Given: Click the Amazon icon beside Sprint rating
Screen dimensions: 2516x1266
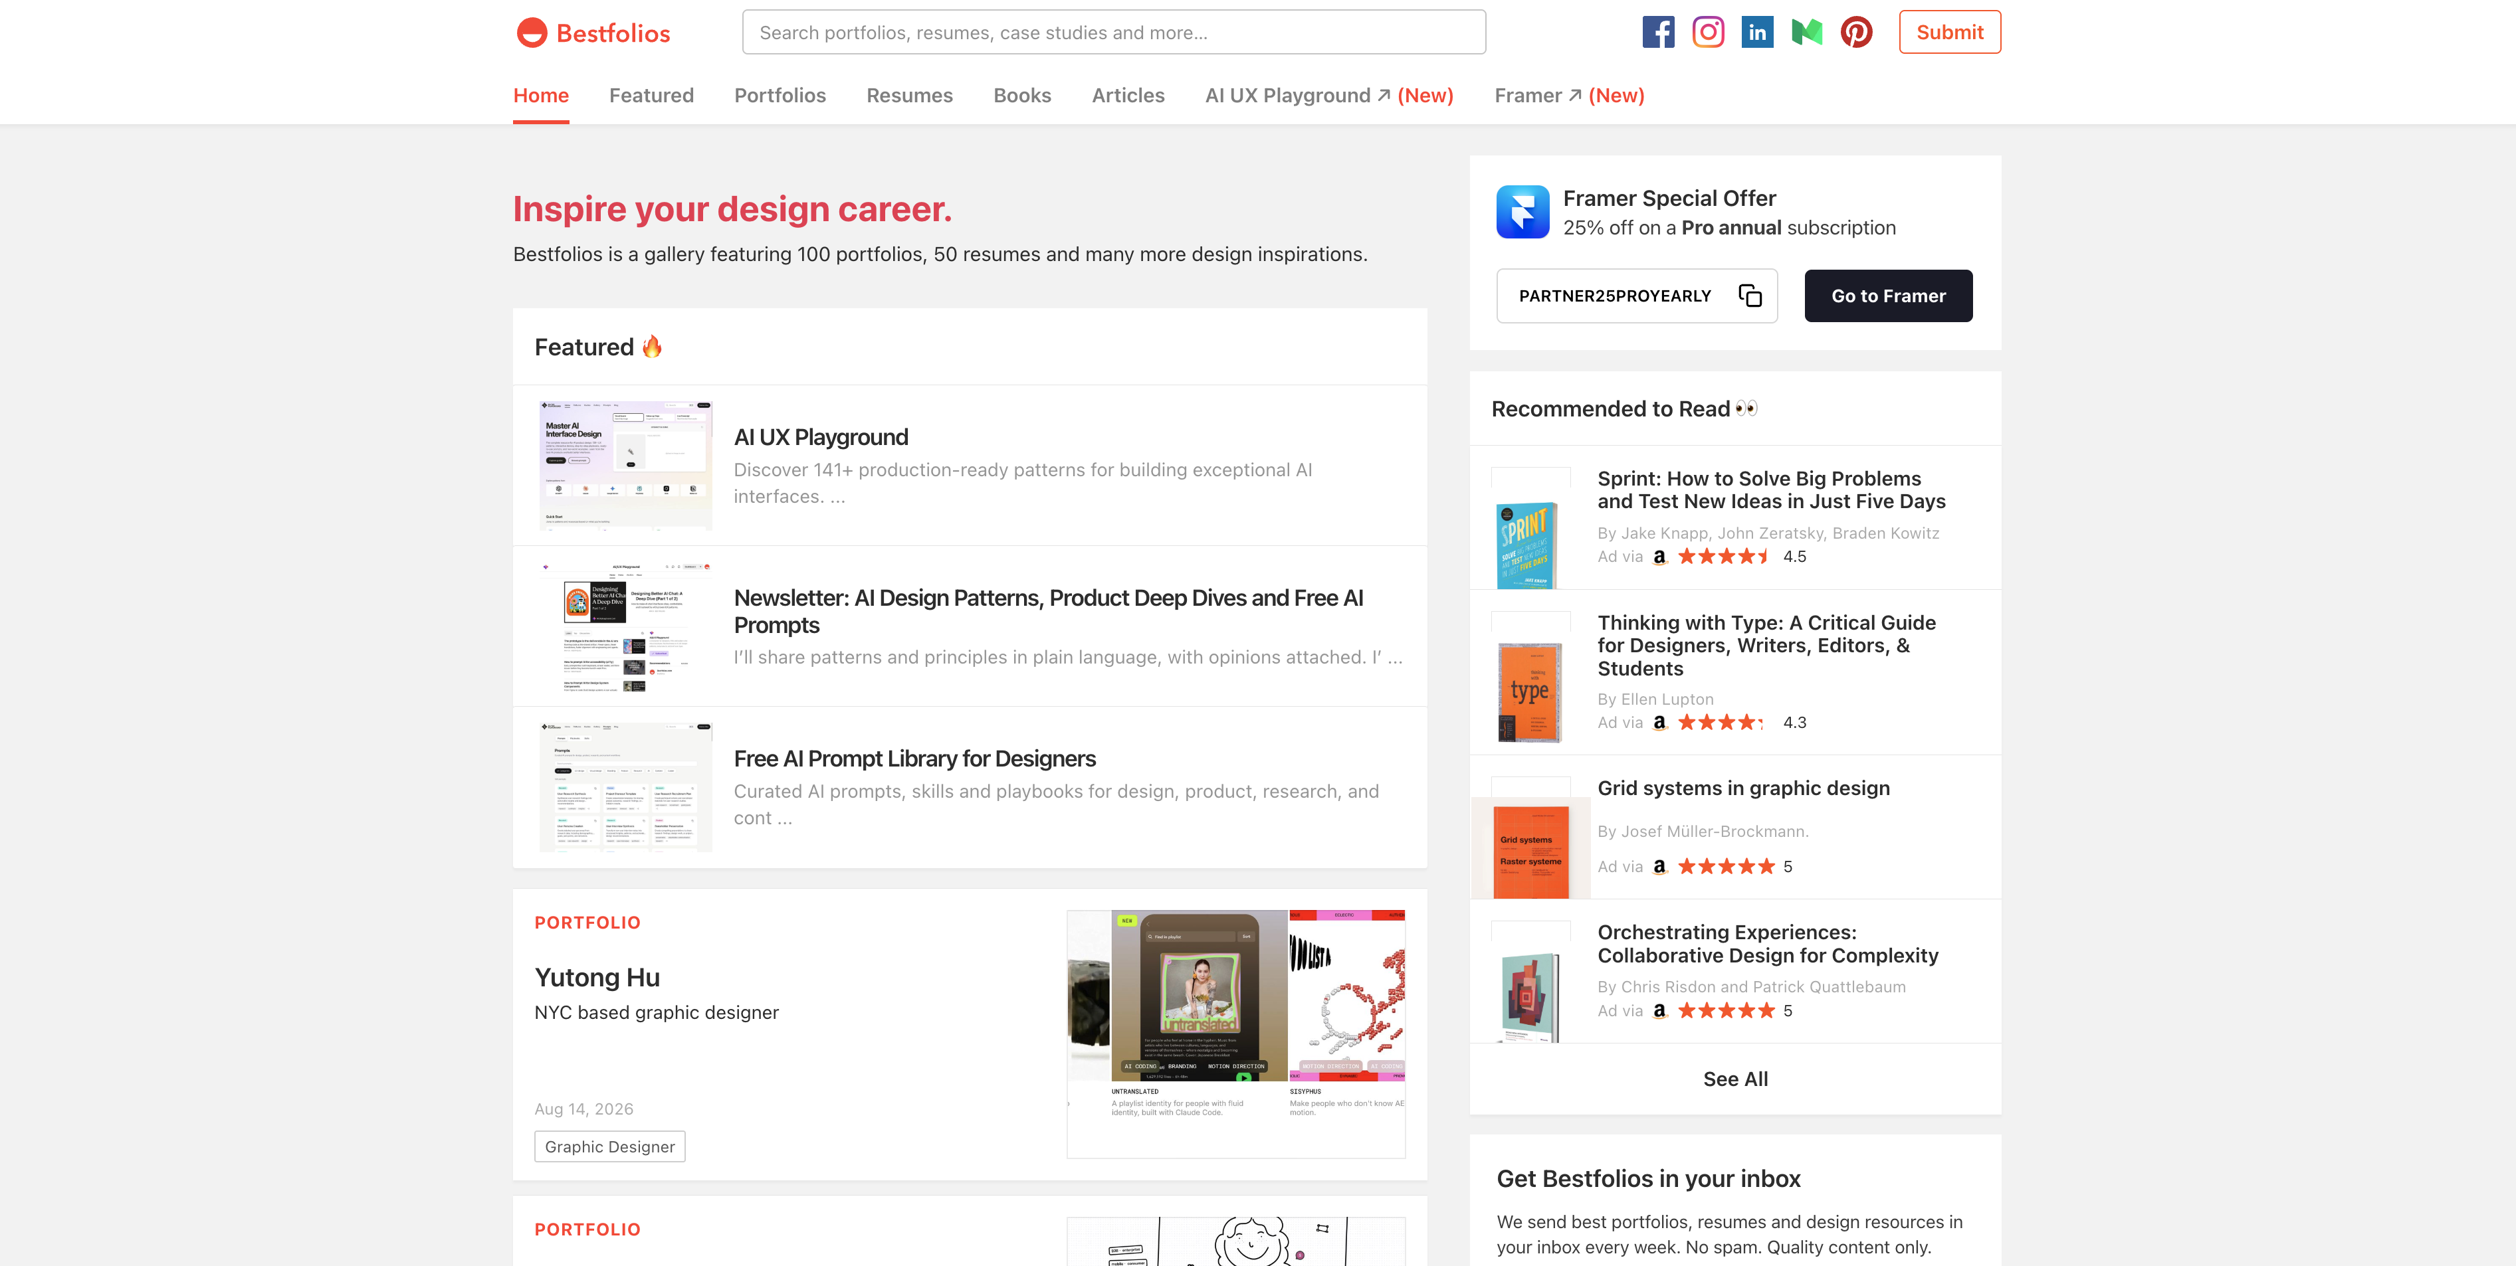Looking at the screenshot, I should 1659,557.
